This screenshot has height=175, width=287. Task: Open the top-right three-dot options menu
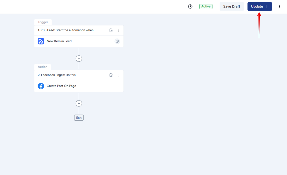[x=279, y=6]
